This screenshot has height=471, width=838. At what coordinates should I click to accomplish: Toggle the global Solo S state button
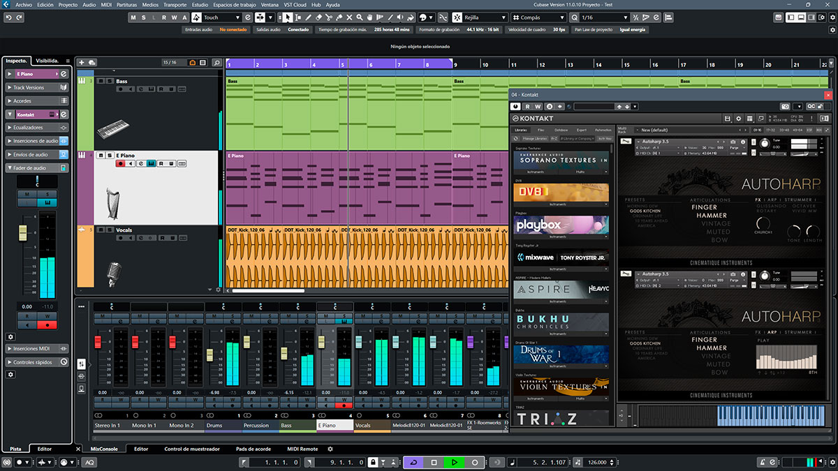pos(144,17)
